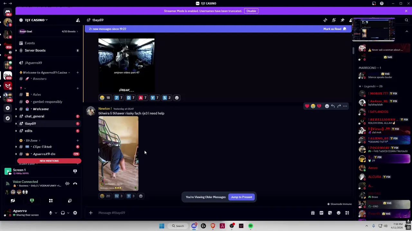Click Add a Server plus icon
412x231 pixels.
tap(8, 108)
